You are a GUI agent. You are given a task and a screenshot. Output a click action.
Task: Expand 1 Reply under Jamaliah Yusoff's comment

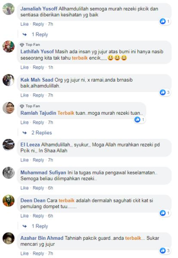click(40, 34)
